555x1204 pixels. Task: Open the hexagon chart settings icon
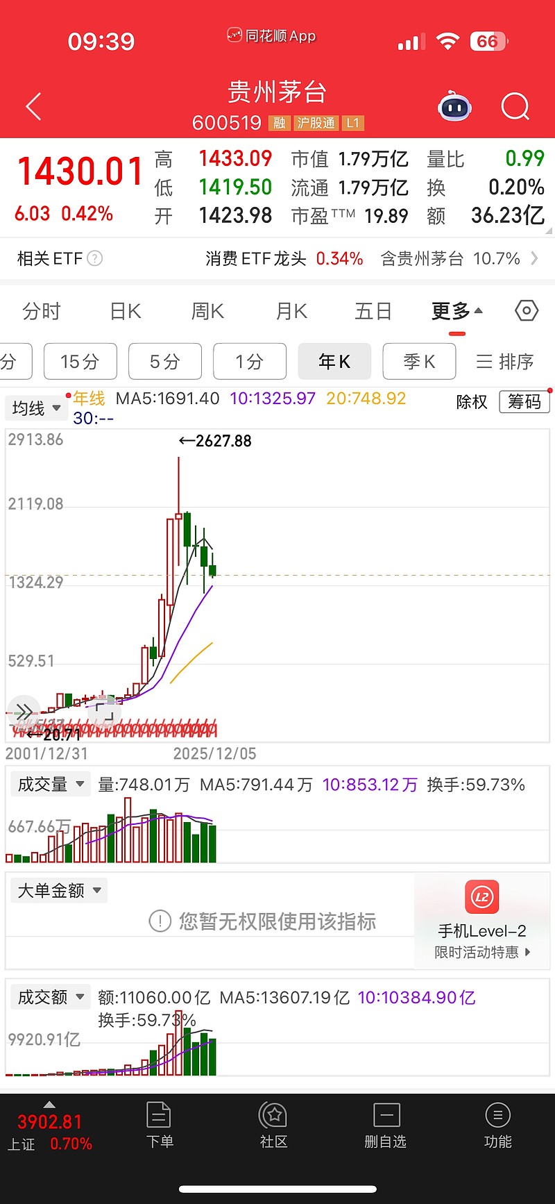point(527,311)
